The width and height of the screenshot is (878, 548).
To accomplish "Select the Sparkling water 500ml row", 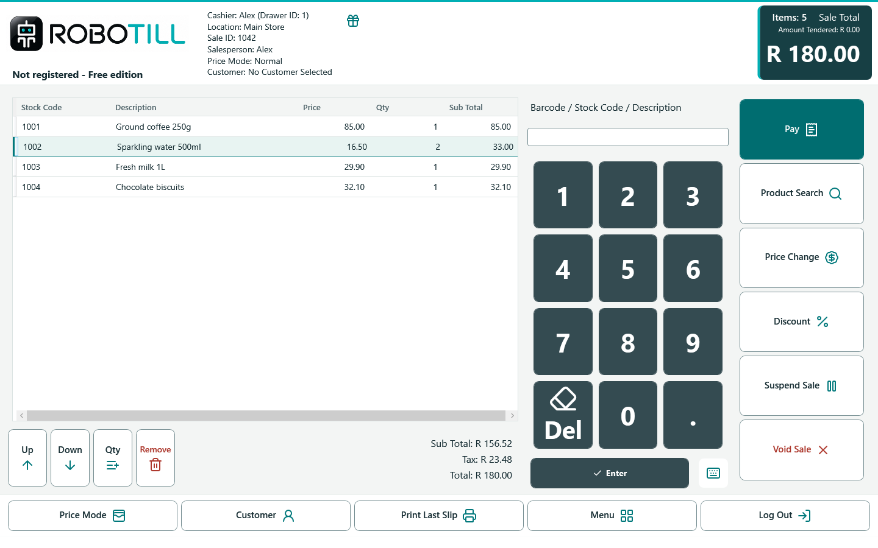I will 265,147.
